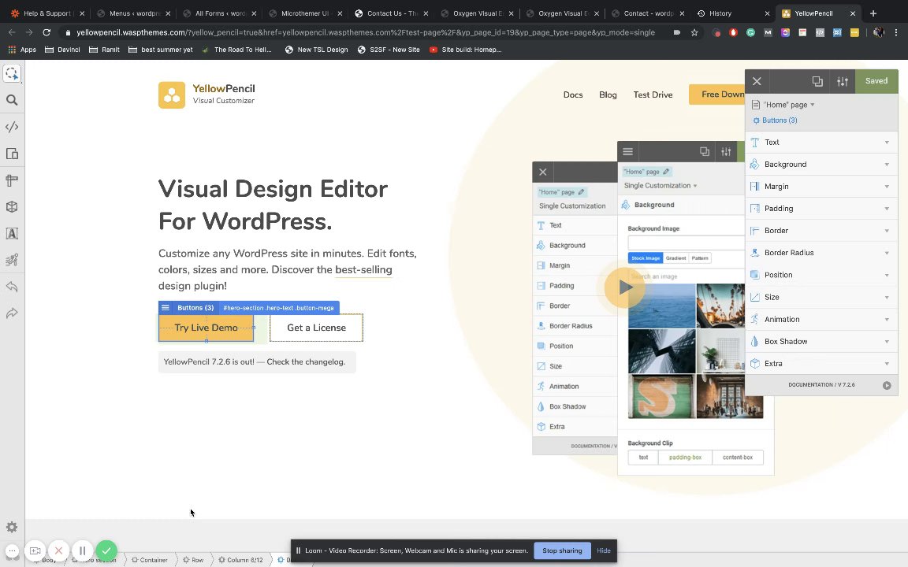Expand the Size property section
The image size is (908, 567).
click(x=821, y=297)
